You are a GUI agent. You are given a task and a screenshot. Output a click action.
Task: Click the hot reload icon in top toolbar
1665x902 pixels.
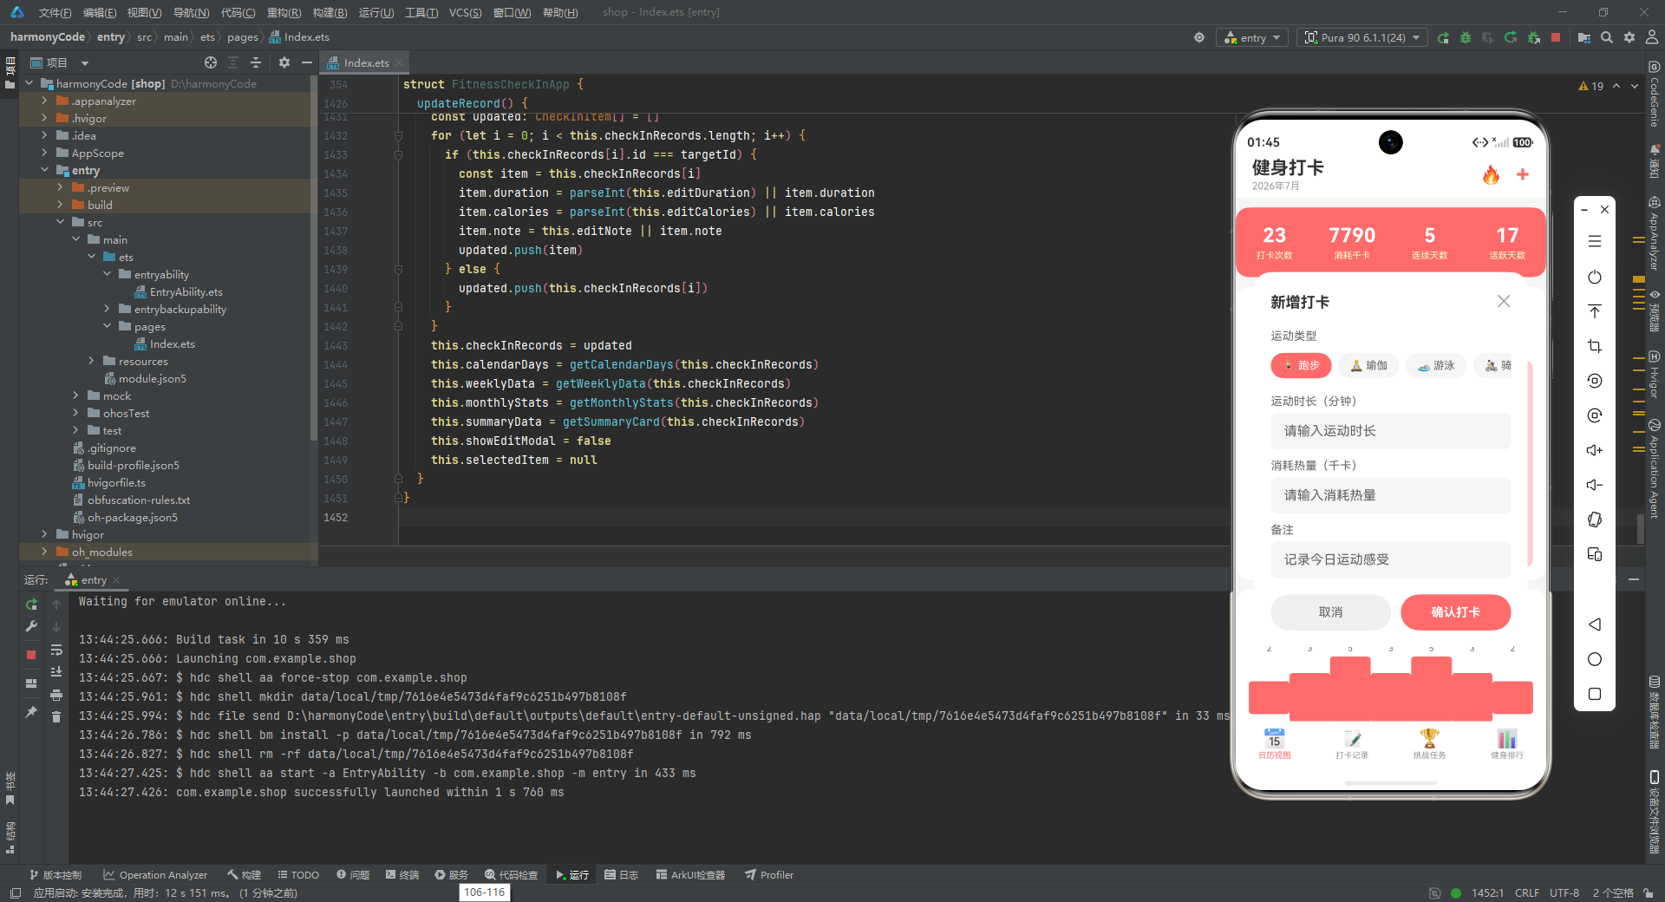[1511, 38]
